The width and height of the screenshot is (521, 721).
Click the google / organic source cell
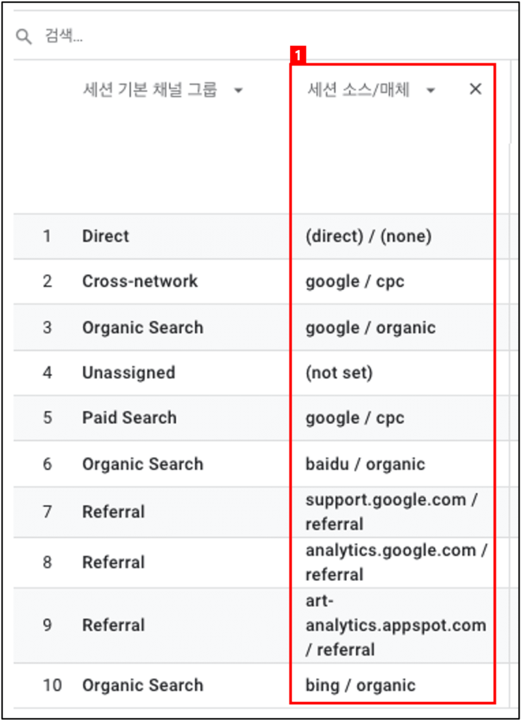(x=370, y=328)
